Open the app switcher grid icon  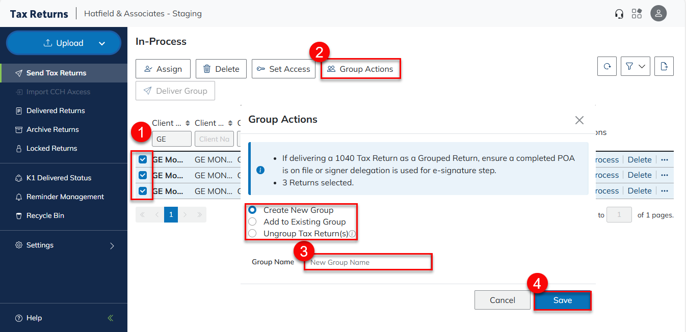click(x=637, y=14)
